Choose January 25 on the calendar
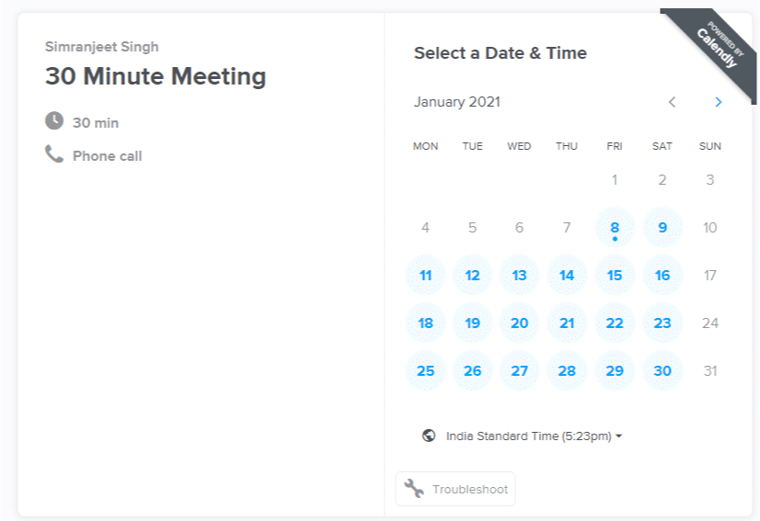760x521 pixels. [x=426, y=371]
